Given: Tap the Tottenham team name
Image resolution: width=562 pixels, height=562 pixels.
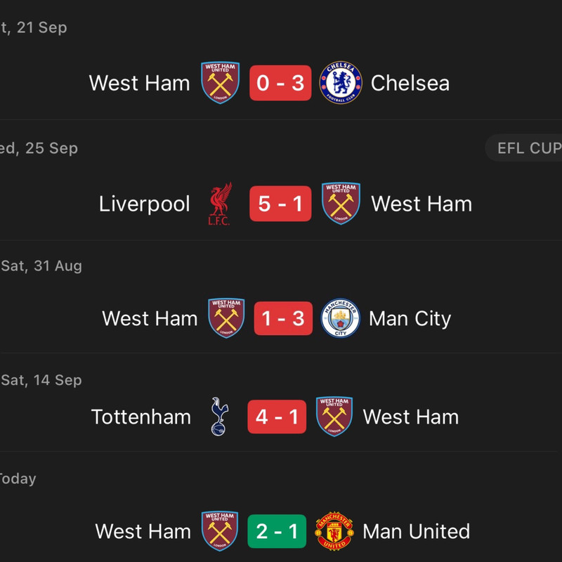Looking at the screenshot, I should (141, 417).
